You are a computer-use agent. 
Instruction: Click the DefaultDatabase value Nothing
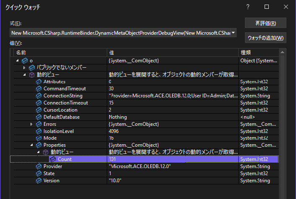click(x=118, y=117)
